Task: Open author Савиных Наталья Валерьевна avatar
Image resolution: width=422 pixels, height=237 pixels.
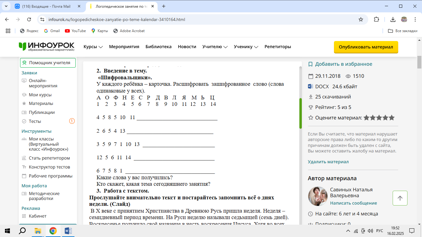Action: pos(318,196)
